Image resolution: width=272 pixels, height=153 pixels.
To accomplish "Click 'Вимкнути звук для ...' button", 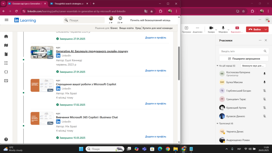I will 253,66.
